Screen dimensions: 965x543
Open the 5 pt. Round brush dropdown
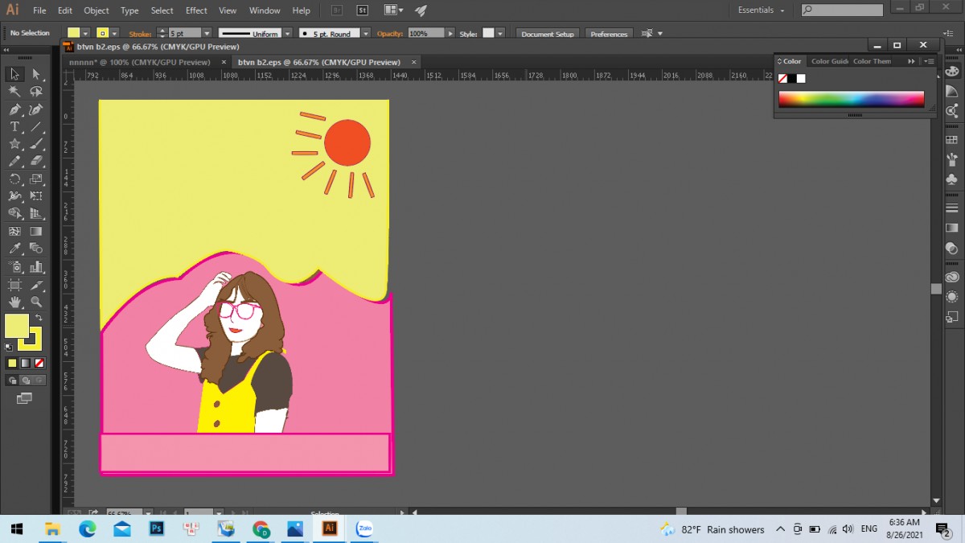coord(366,34)
